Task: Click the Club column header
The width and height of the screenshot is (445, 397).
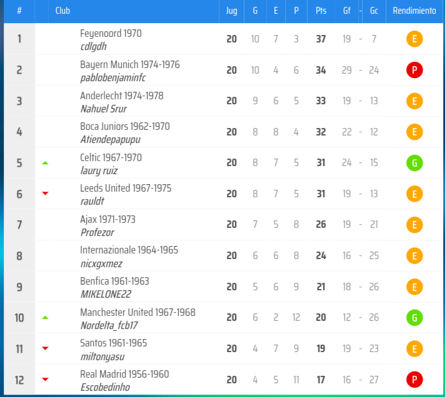Action: [62, 11]
